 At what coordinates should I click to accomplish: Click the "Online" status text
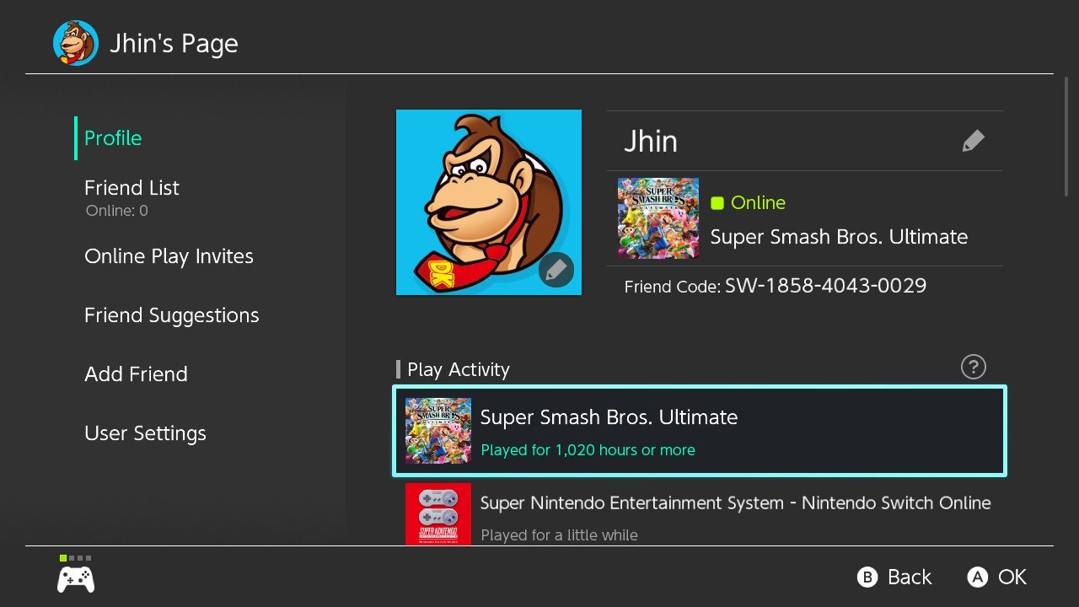click(759, 203)
